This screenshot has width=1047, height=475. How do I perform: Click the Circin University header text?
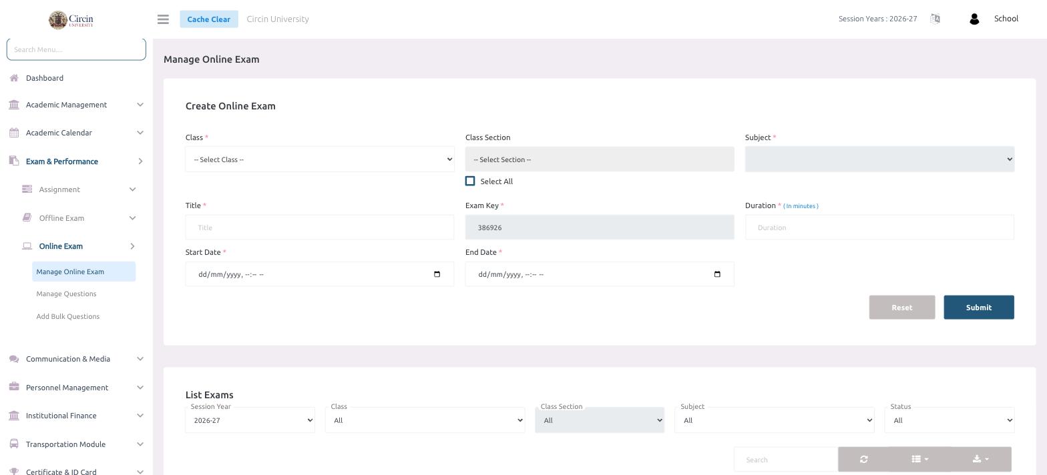tap(278, 19)
